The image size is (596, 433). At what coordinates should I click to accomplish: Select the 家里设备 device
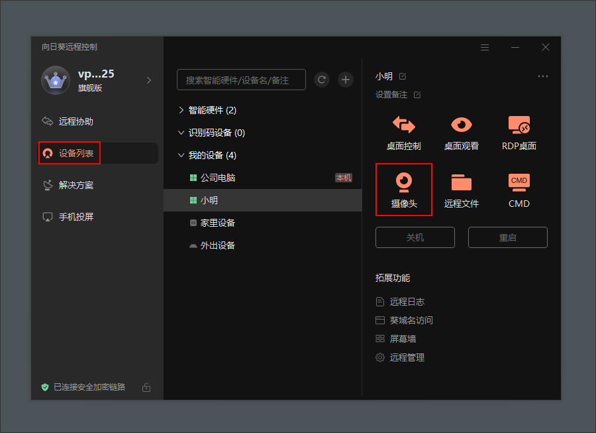point(263,223)
